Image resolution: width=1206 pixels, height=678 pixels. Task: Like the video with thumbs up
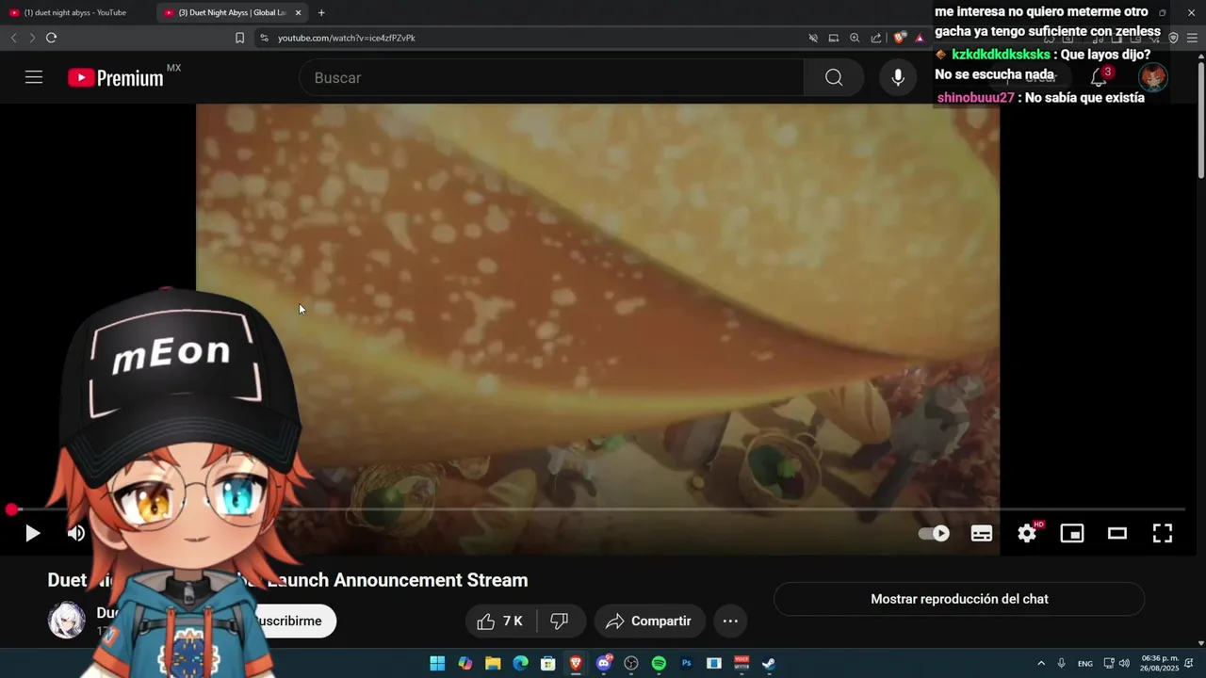[x=500, y=621]
